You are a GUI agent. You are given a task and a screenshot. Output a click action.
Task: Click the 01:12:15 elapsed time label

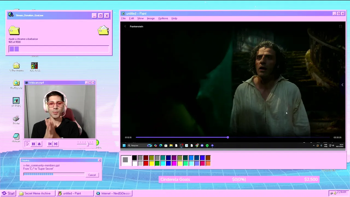(128, 137)
